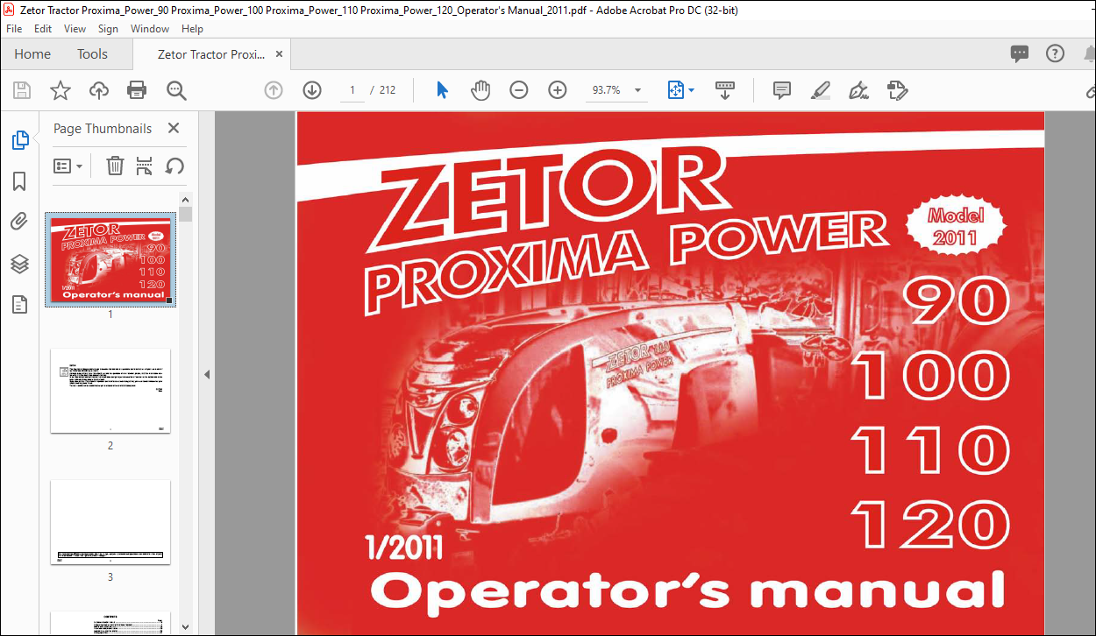This screenshot has height=636, width=1096.
Task: Zoom in with plus icon
Action: pos(558,90)
